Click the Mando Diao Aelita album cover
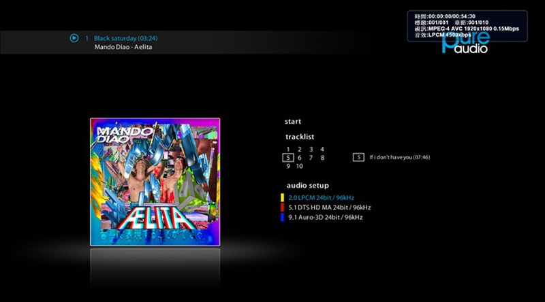The height and width of the screenshot is (302, 545). pyautogui.click(x=155, y=182)
